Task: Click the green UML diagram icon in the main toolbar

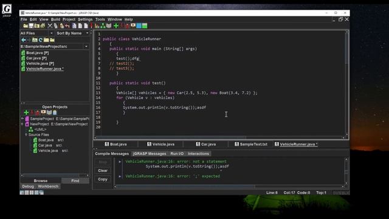Action: coord(103,26)
